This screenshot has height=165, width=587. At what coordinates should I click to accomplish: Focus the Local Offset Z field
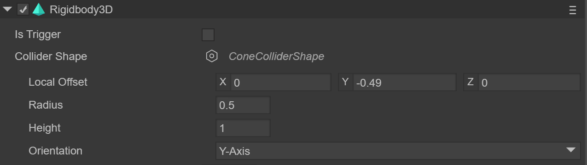pos(529,82)
